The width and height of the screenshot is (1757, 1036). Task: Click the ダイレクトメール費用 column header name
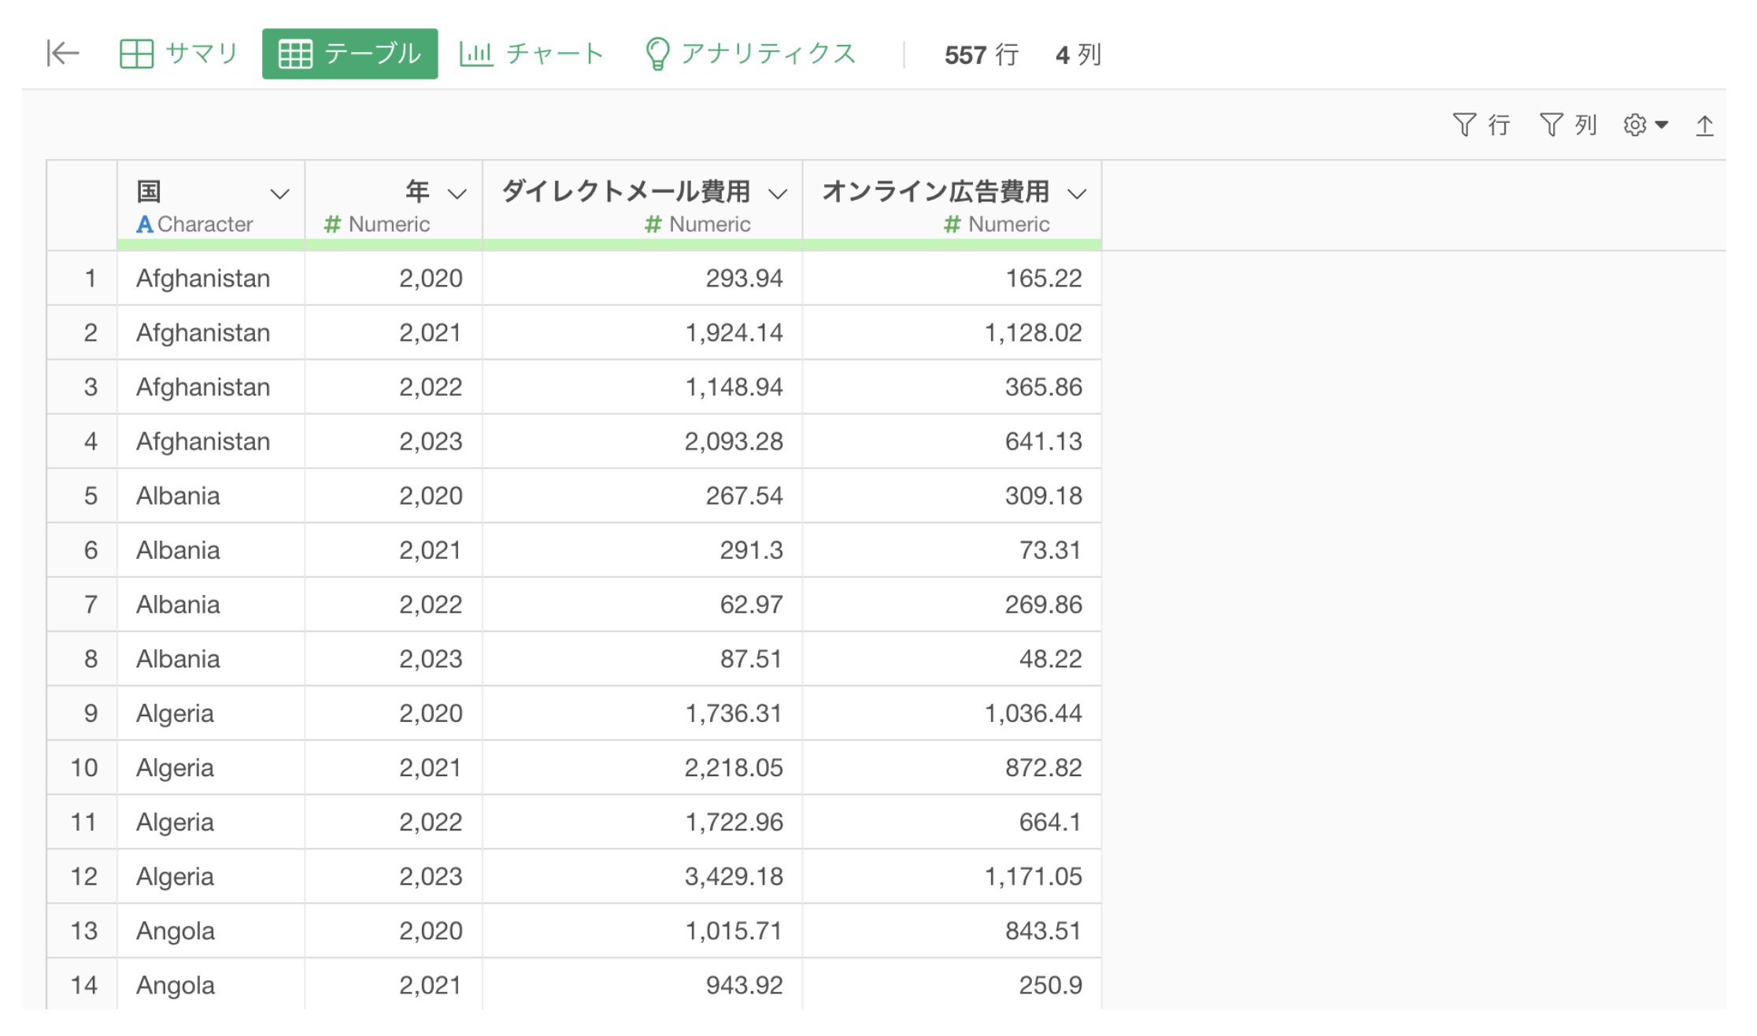[626, 191]
